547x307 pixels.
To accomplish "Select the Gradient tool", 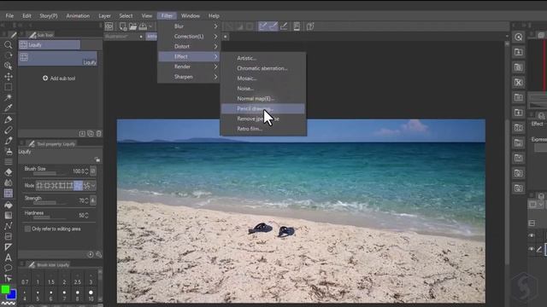I will [x=8, y=216].
